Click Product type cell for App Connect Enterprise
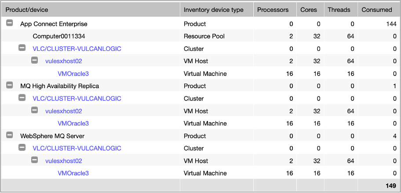 tap(195, 24)
